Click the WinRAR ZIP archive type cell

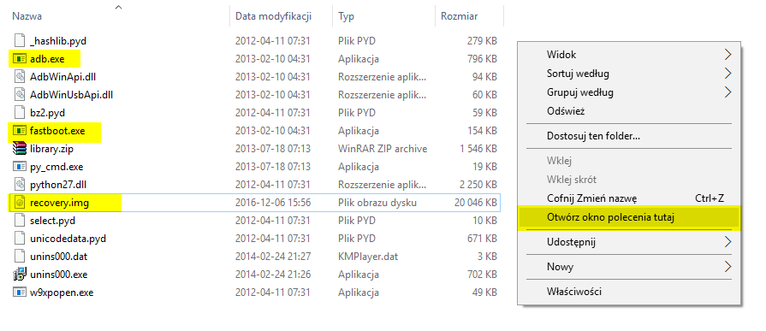pos(383,149)
